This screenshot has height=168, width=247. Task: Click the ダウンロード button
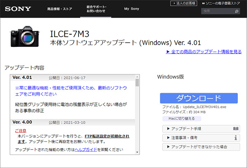tap(199, 98)
